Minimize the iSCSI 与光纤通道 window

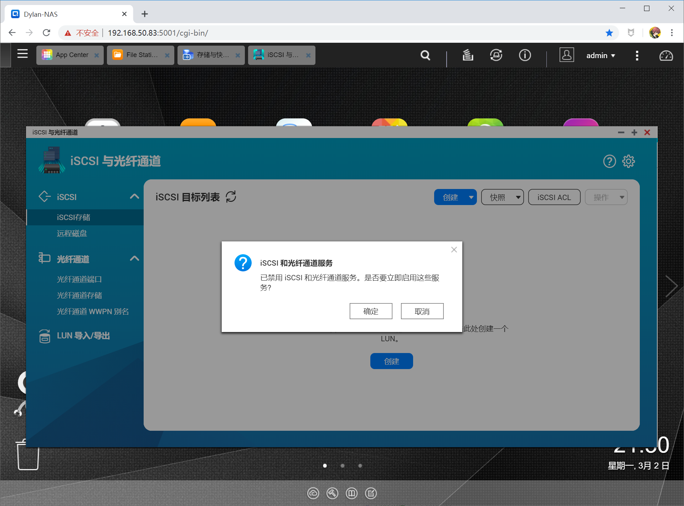(621, 132)
